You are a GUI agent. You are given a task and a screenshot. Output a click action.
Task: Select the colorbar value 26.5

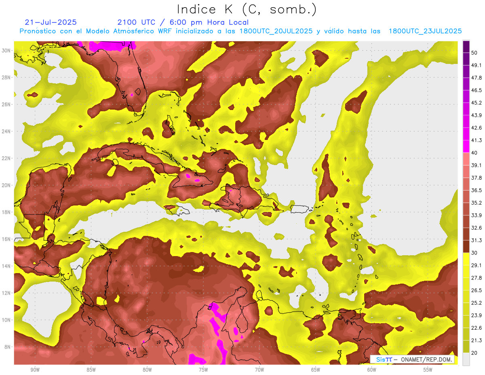(476, 290)
